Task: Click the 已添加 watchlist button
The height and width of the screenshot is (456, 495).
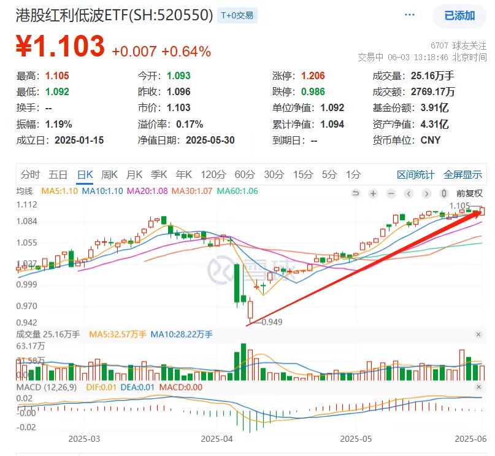Action: [459, 15]
